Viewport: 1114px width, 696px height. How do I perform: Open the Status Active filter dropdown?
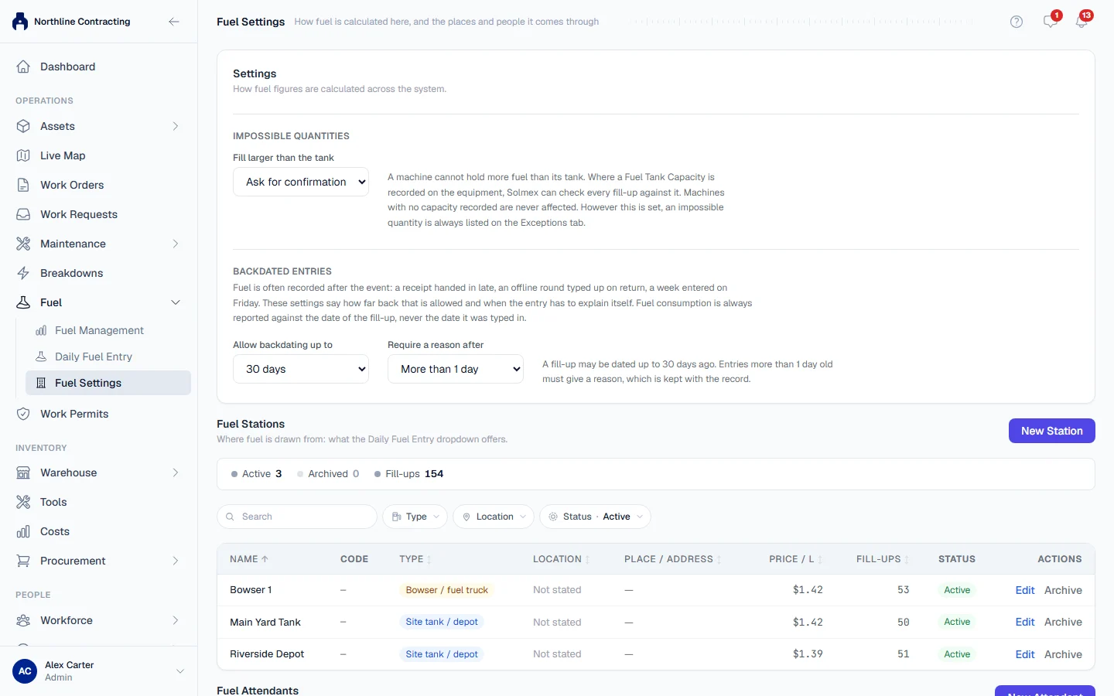595,517
